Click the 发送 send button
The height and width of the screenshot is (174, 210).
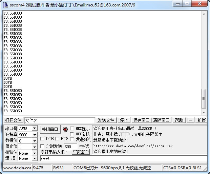pyautogui.click(x=81, y=152)
